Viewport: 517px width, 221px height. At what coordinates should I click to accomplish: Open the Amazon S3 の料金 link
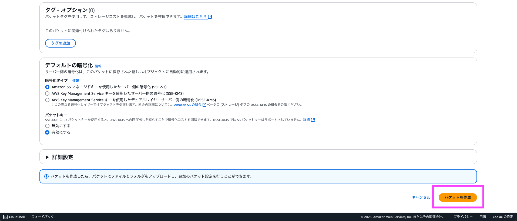pos(188,105)
